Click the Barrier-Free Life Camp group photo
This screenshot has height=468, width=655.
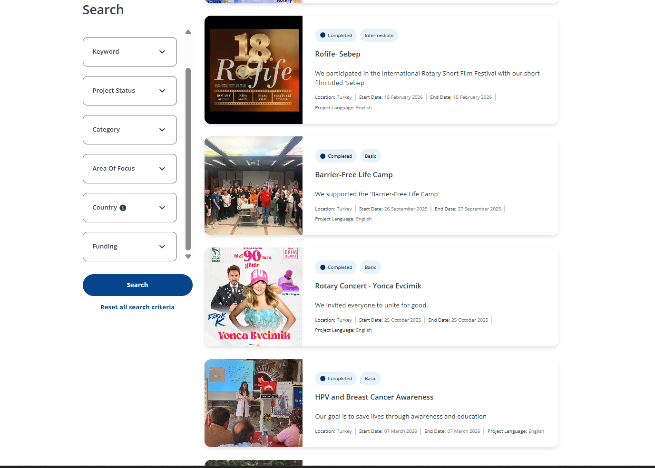point(254,186)
